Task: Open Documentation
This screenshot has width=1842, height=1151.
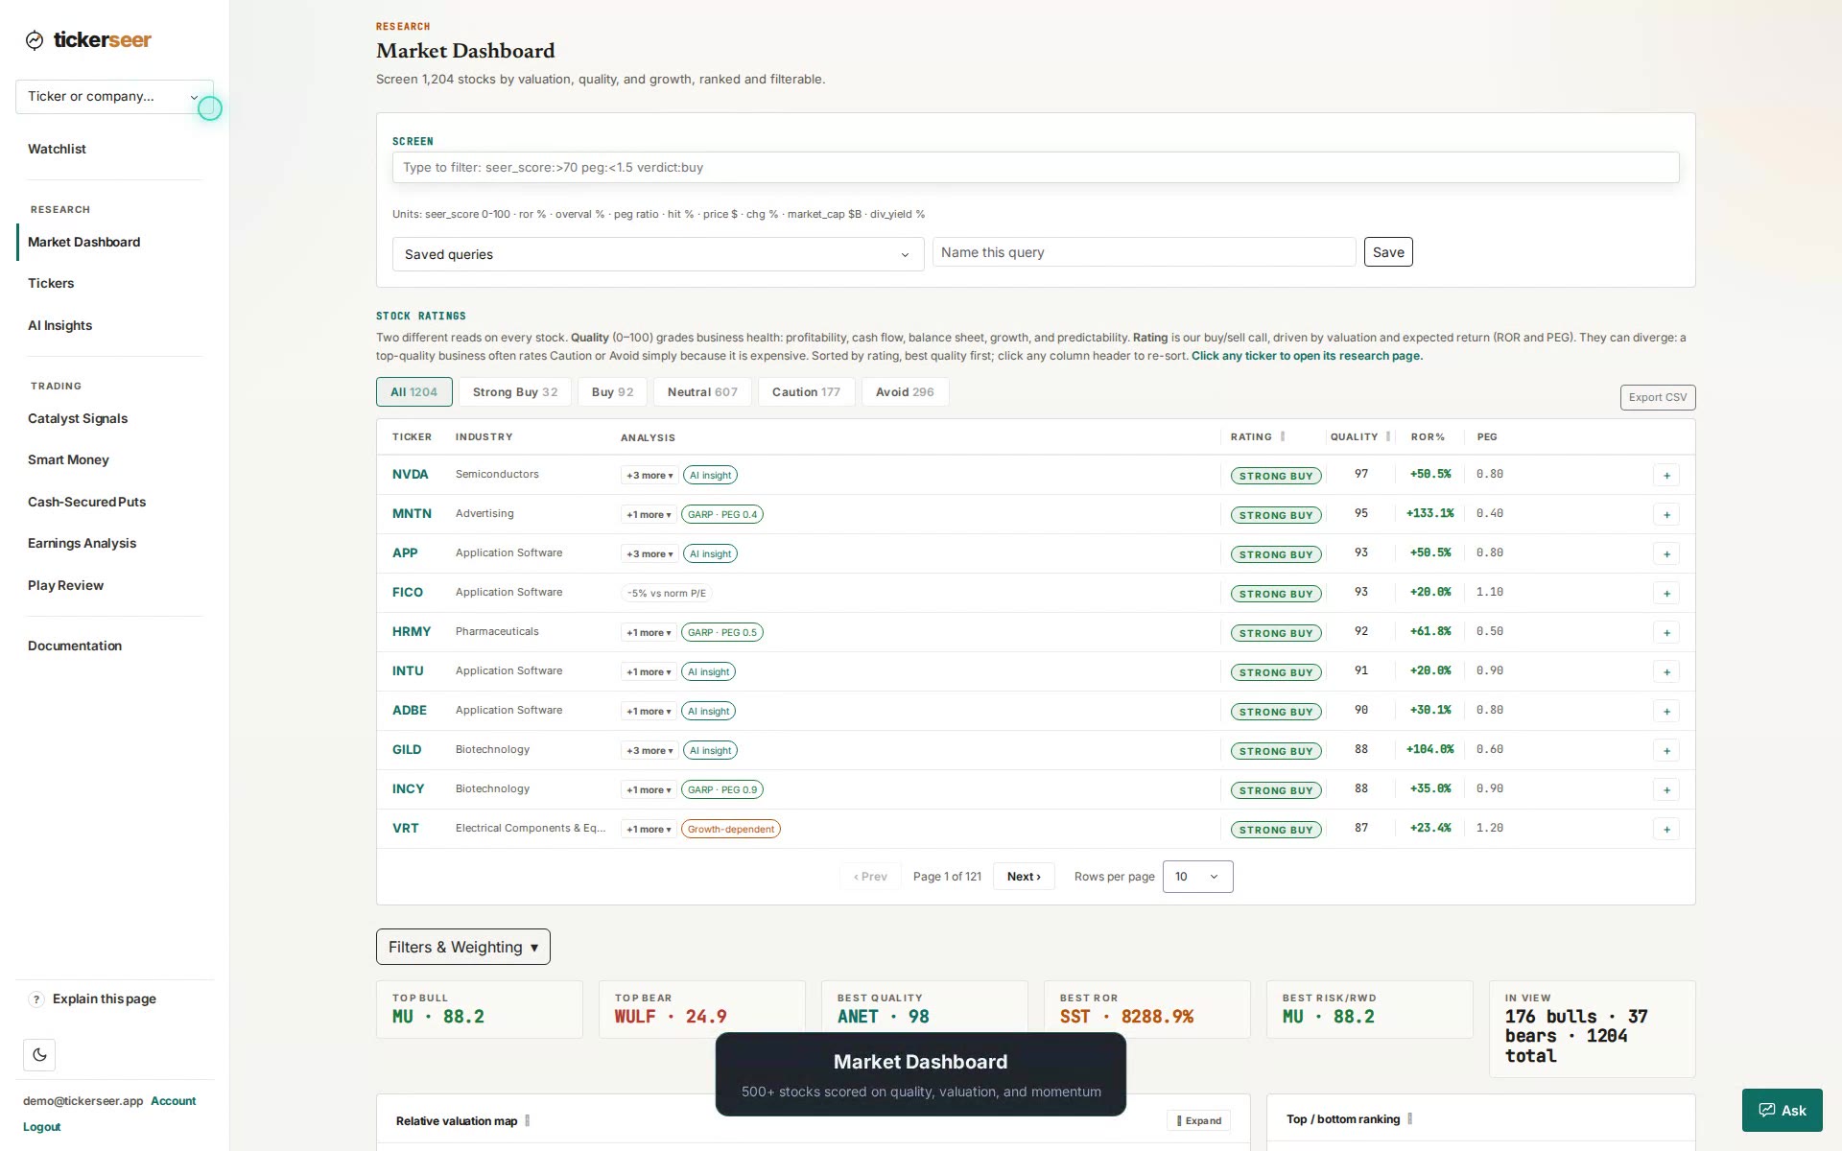Action: [75, 646]
